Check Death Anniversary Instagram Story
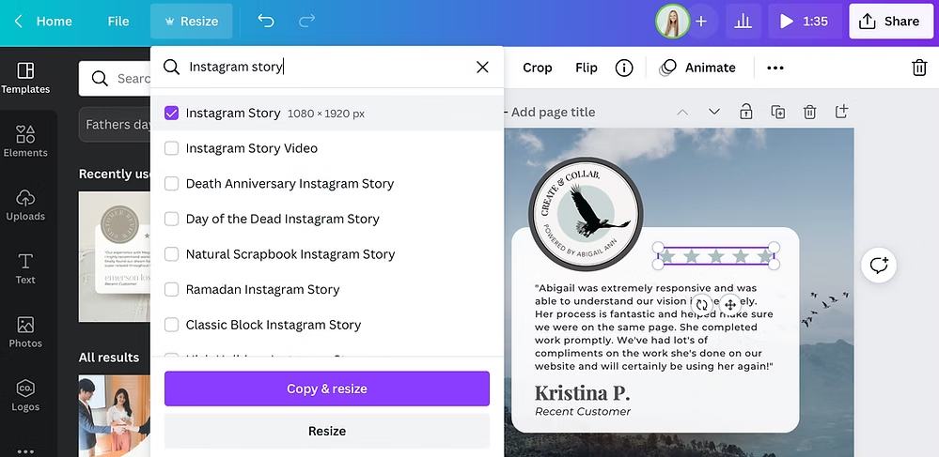The image size is (939, 457). point(171,184)
